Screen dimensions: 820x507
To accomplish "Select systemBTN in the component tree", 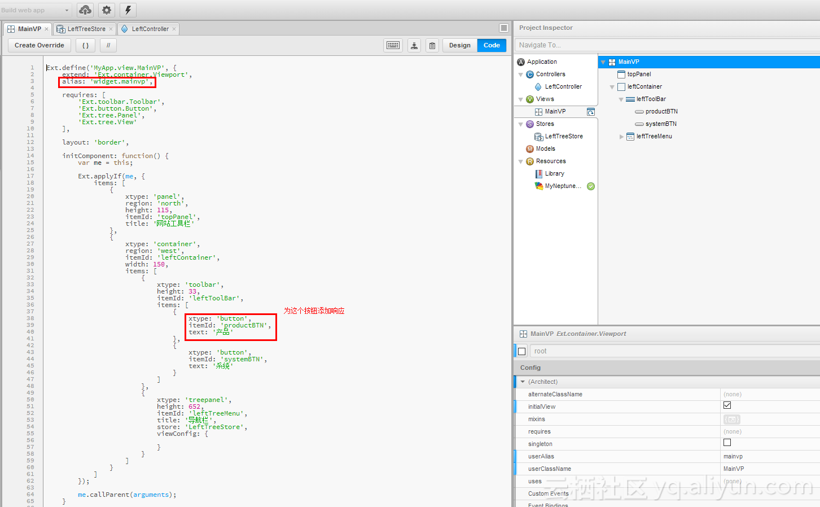I will coord(660,124).
